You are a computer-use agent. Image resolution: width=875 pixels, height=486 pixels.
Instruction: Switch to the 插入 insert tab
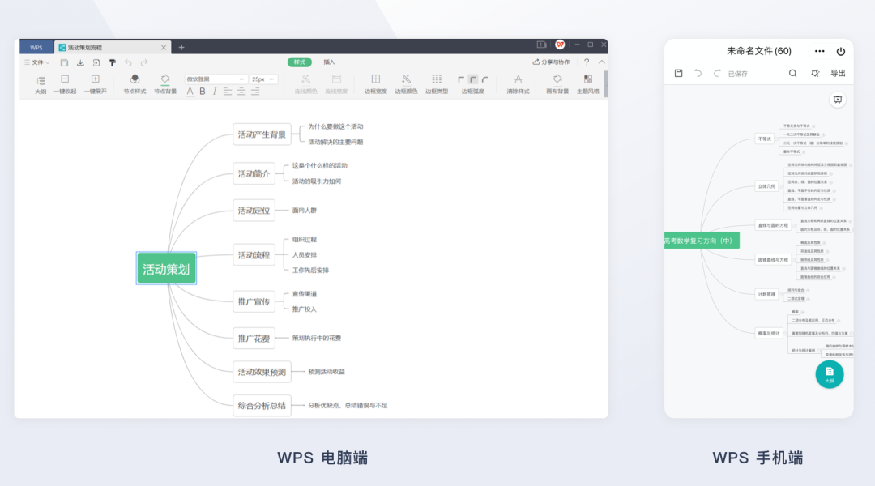329,62
